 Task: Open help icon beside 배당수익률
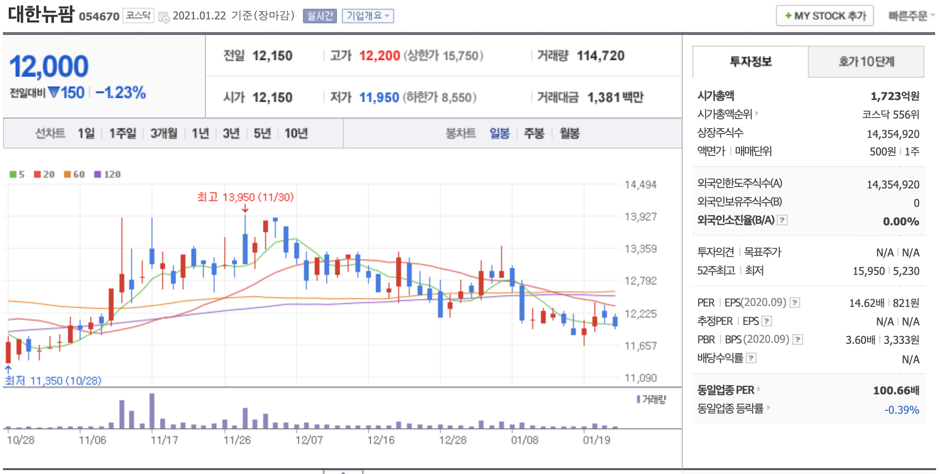pyautogui.click(x=751, y=358)
